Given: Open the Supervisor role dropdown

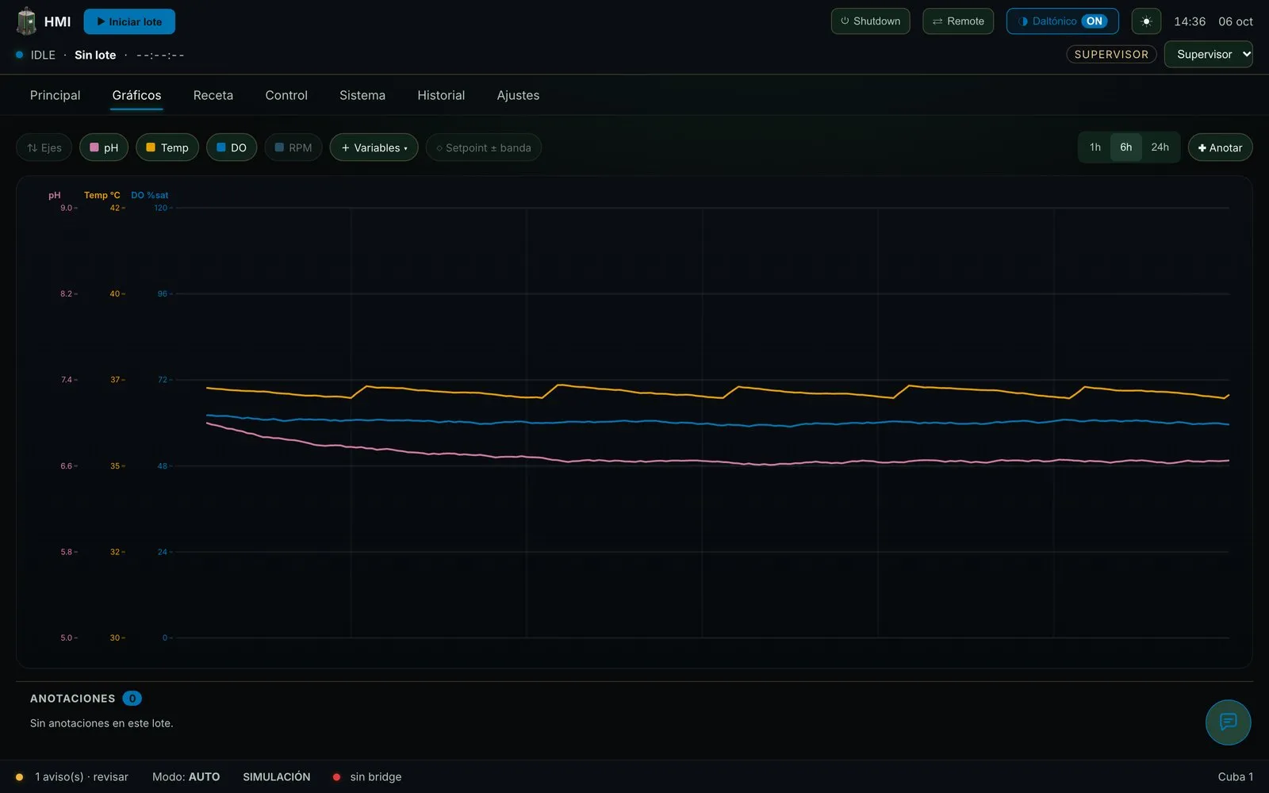Looking at the screenshot, I should point(1208,55).
